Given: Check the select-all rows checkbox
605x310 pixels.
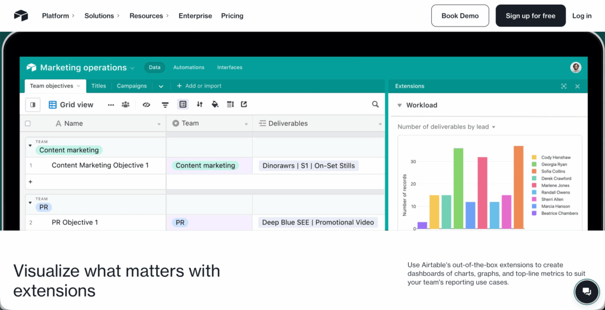Looking at the screenshot, I should pos(28,123).
